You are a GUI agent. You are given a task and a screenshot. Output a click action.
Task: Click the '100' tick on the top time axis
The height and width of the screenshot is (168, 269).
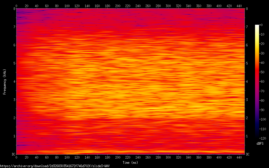coord(67,5)
